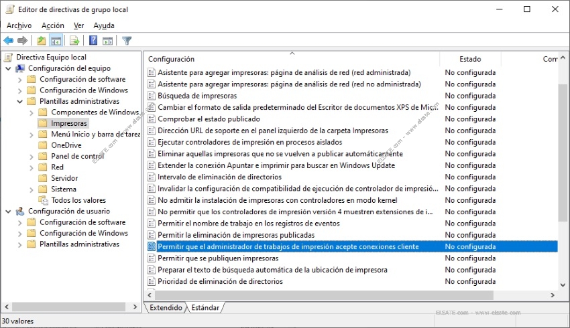Select Configuración de Windows under usuario
Viewport: 570px width, 328px height.
tap(84, 234)
